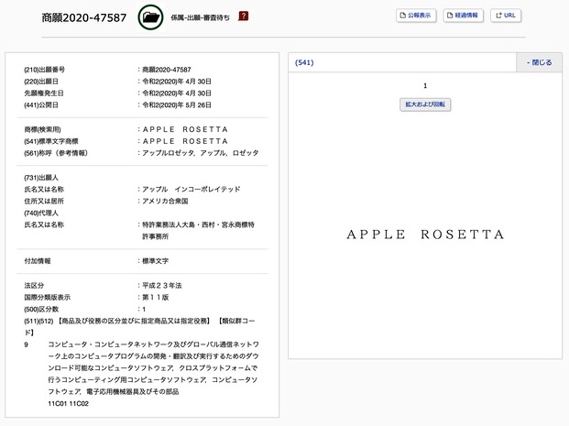Screen dimensions: 569x426
Task: Click the 拡大および回転 button
Action: (x=425, y=104)
